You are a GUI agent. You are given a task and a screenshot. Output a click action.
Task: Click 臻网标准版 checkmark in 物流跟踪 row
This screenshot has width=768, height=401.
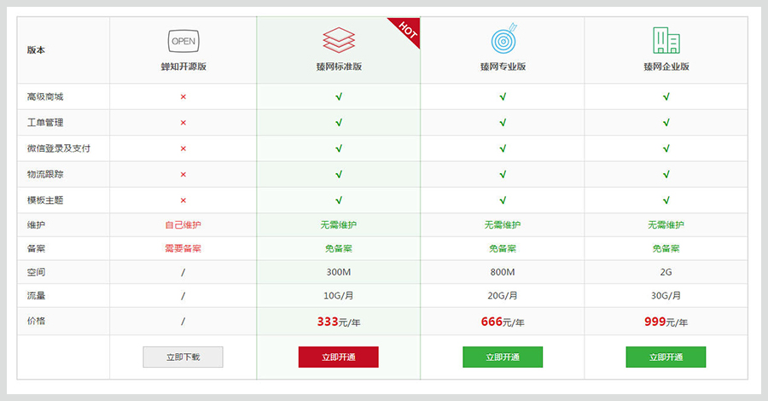339,175
